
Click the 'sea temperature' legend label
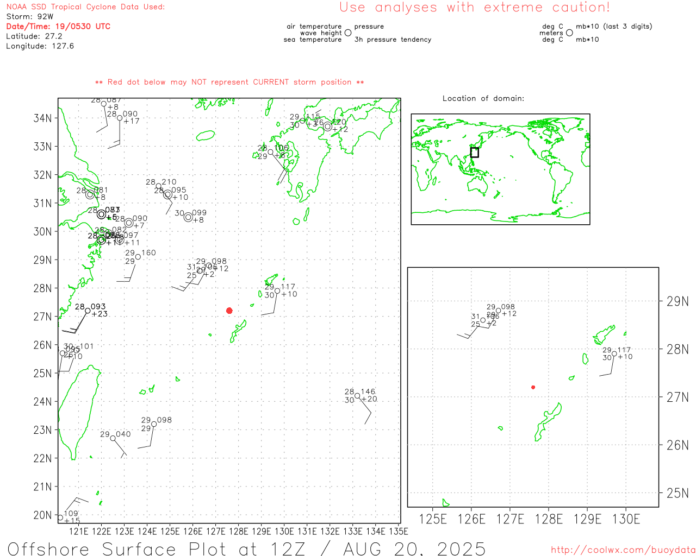(x=313, y=40)
